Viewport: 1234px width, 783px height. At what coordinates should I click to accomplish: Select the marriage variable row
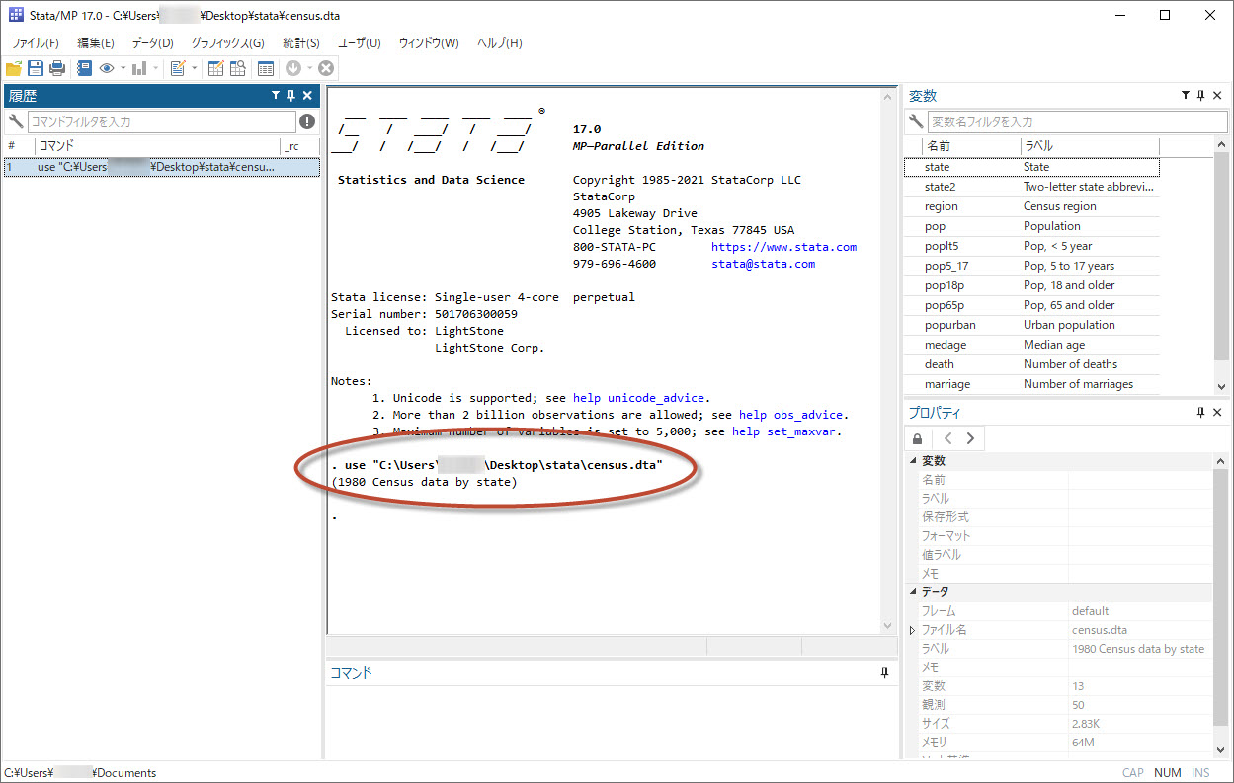(1031, 384)
